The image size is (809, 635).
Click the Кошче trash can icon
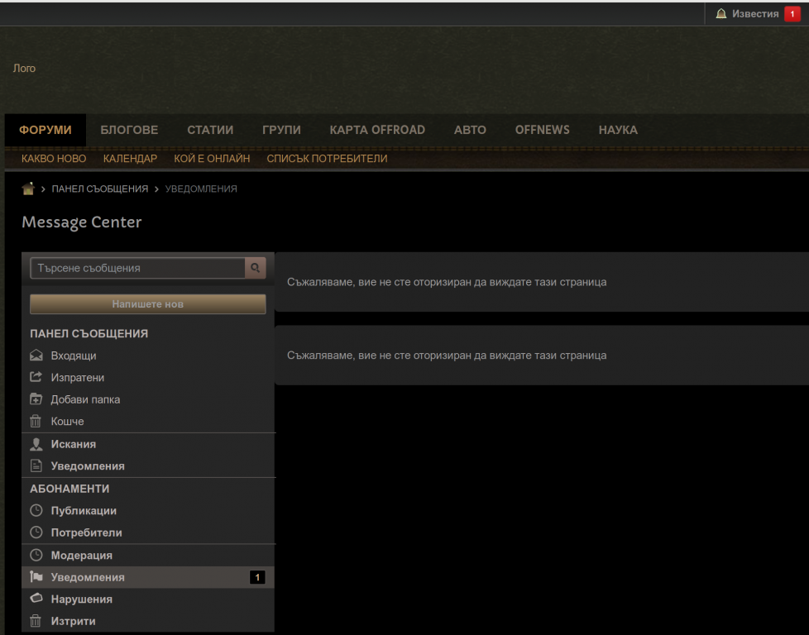point(36,422)
